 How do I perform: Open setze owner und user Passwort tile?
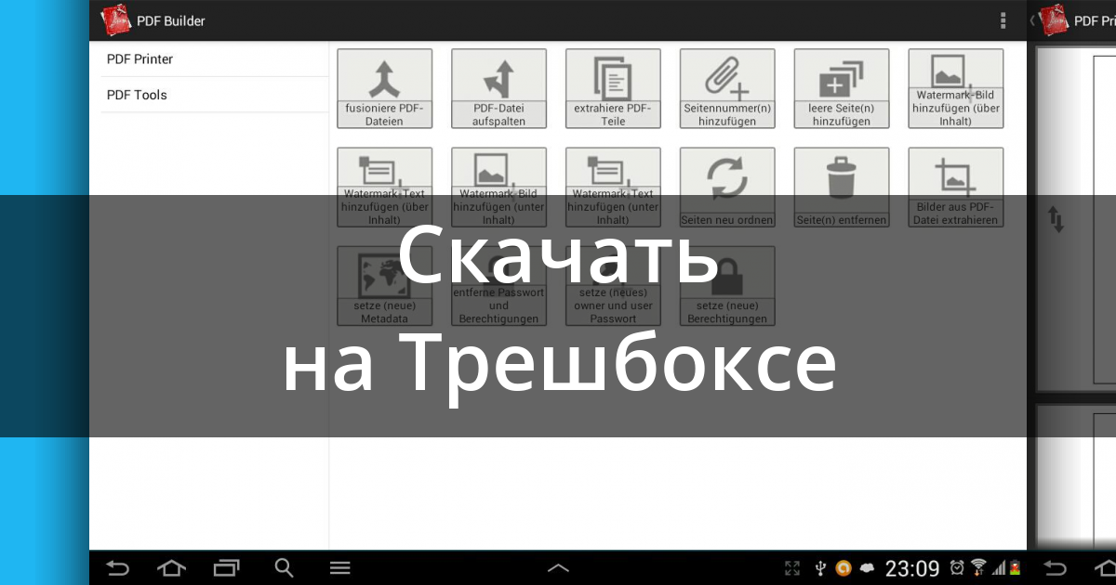613,286
